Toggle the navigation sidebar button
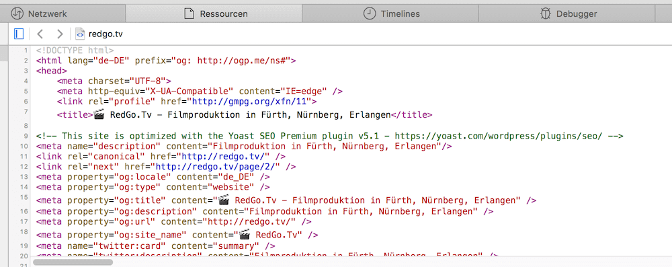This screenshot has width=672, height=267. 18,34
